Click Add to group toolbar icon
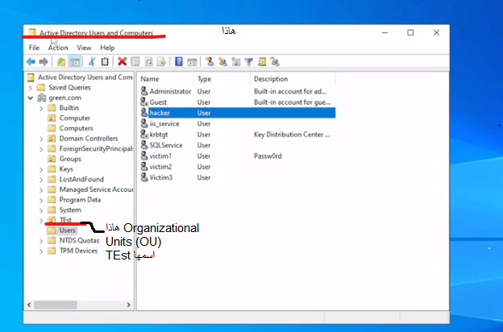The width and height of the screenshot is (503, 332). tap(275, 61)
